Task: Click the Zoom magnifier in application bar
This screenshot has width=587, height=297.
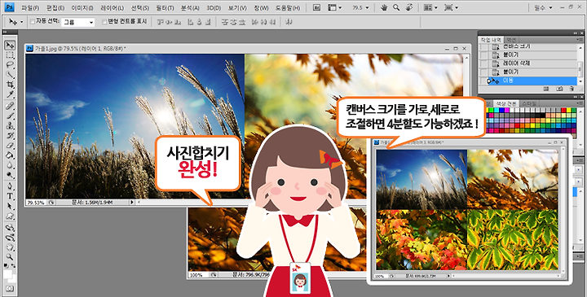Action: [396, 7]
